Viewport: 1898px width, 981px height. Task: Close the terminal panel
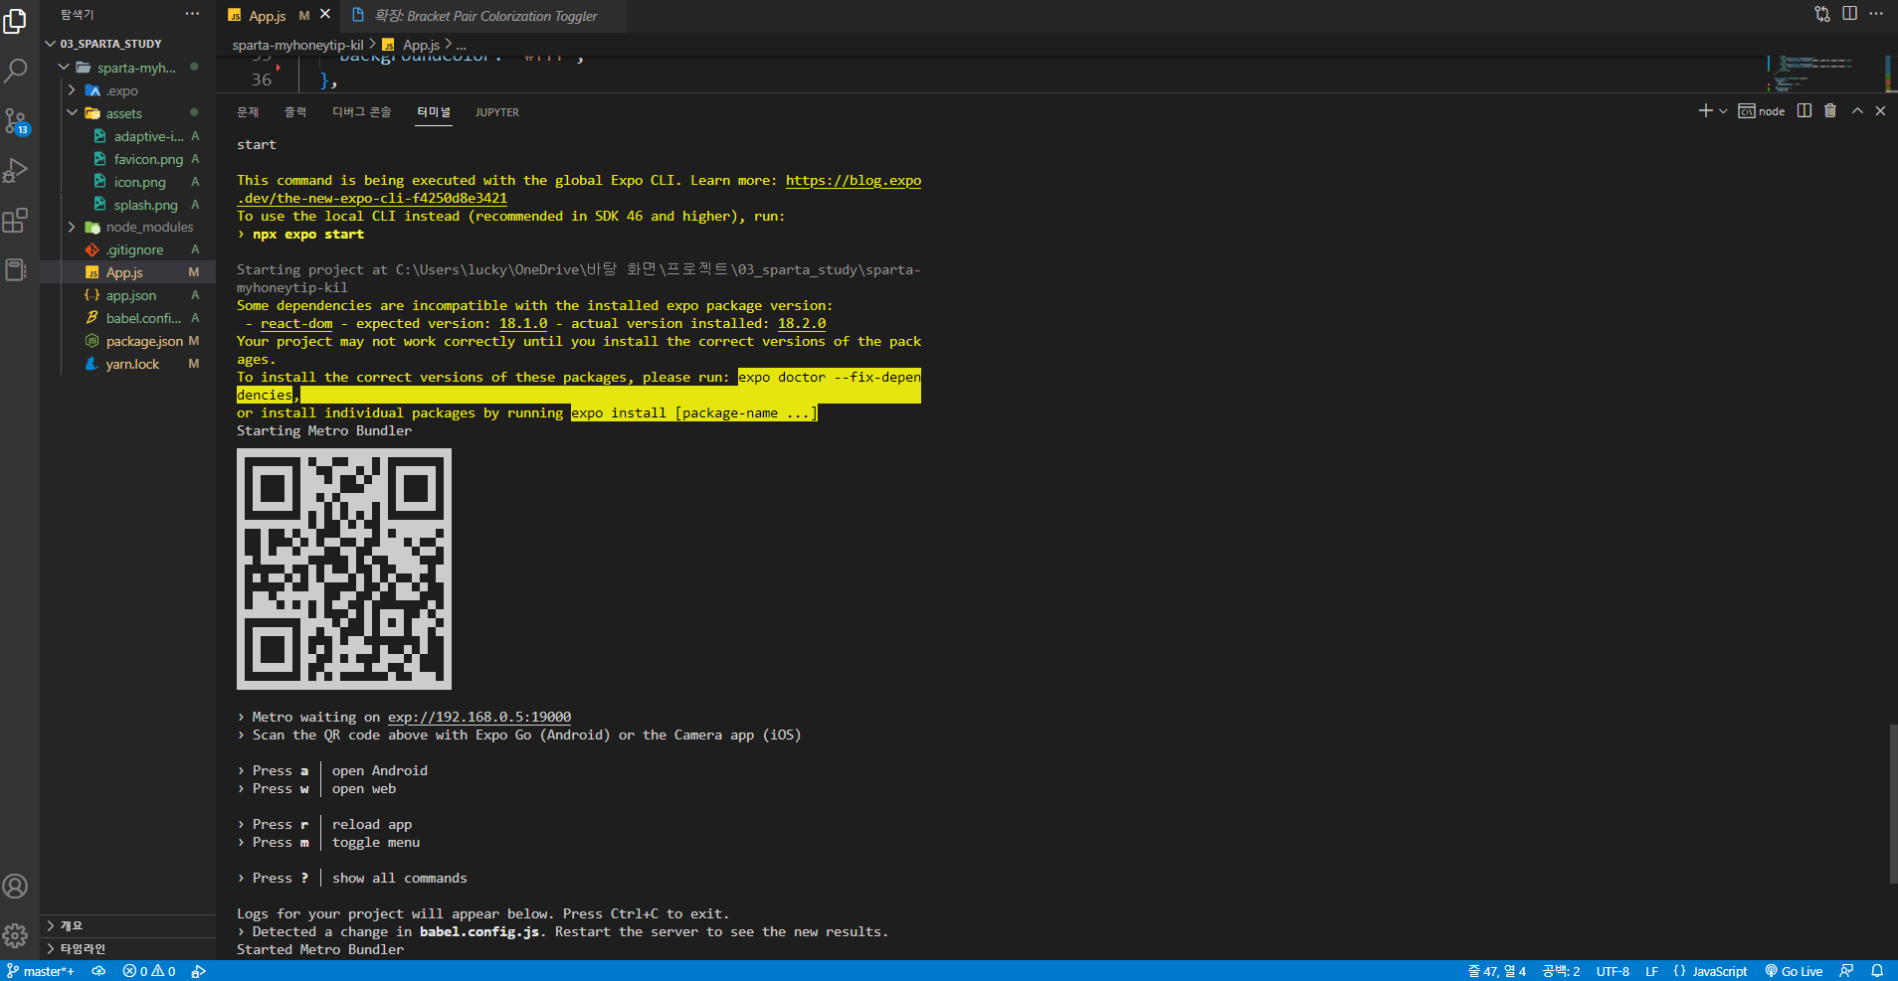pyautogui.click(x=1880, y=111)
